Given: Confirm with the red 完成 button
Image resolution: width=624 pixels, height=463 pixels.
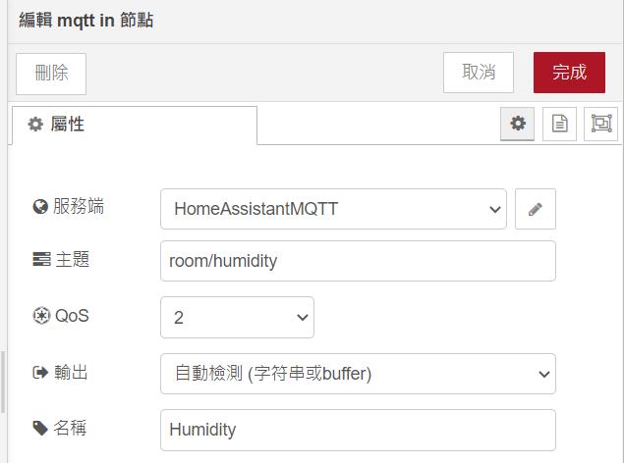Looking at the screenshot, I should (569, 73).
